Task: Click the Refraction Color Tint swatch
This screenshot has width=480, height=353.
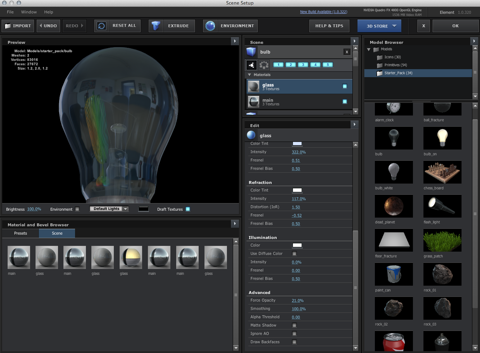Action: (297, 190)
